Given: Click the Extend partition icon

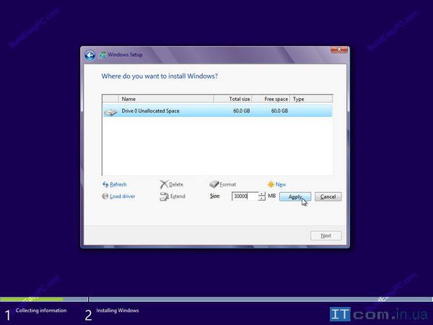Looking at the screenshot, I should pos(164,196).
